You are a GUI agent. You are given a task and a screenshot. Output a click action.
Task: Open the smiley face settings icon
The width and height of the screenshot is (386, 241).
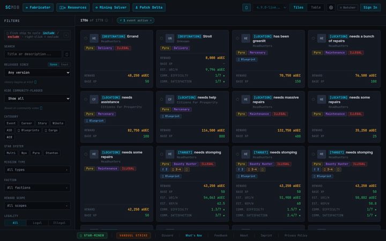click(x=331, y=7)
